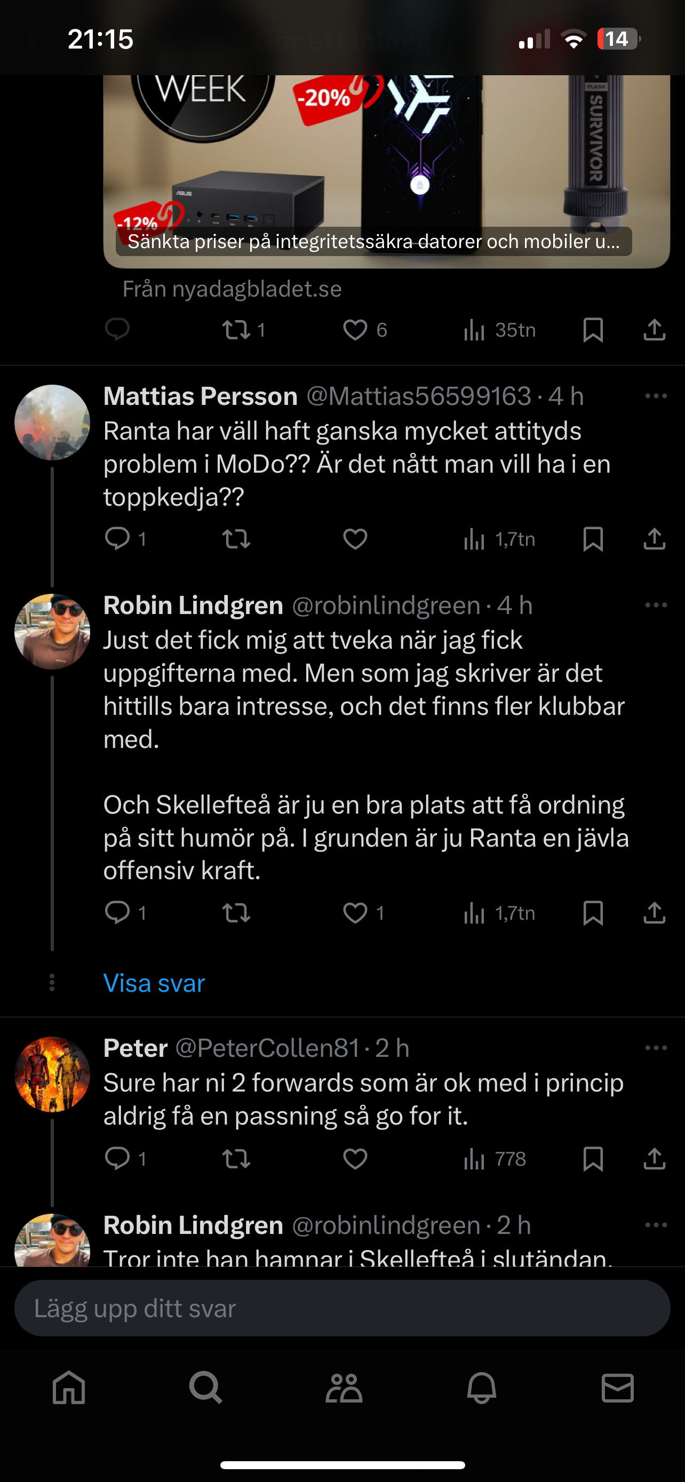
Task: Retweet Mattias Persson's tweet
Action: coord(236,539)
